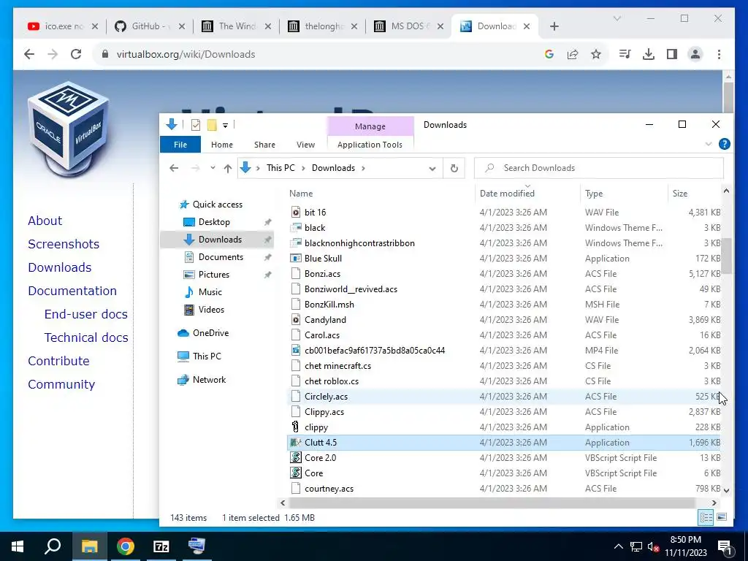
Task: Refresh the Downloads folder view
Action: (454, 168)
